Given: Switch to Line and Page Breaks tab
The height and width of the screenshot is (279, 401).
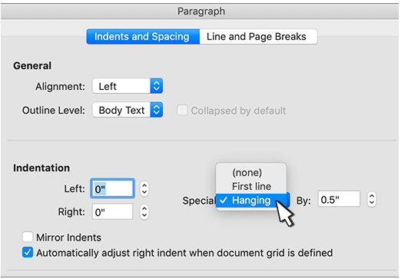Looking at the screenshot, I should [258, 37].
